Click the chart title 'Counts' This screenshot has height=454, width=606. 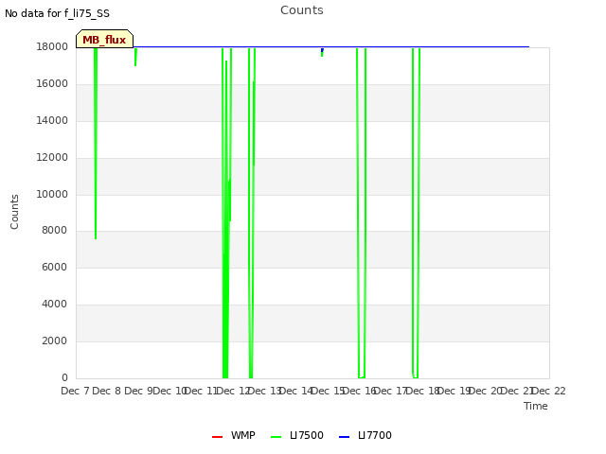click(x=302, y=10)
